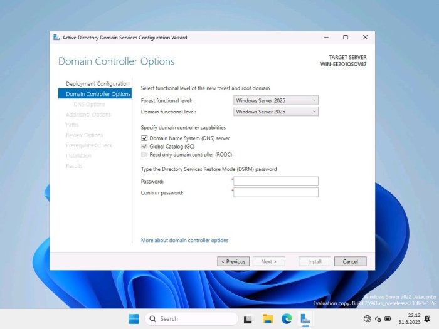Select Paths step in sidebar
This screenshot has width=439, height=329.
72,125
